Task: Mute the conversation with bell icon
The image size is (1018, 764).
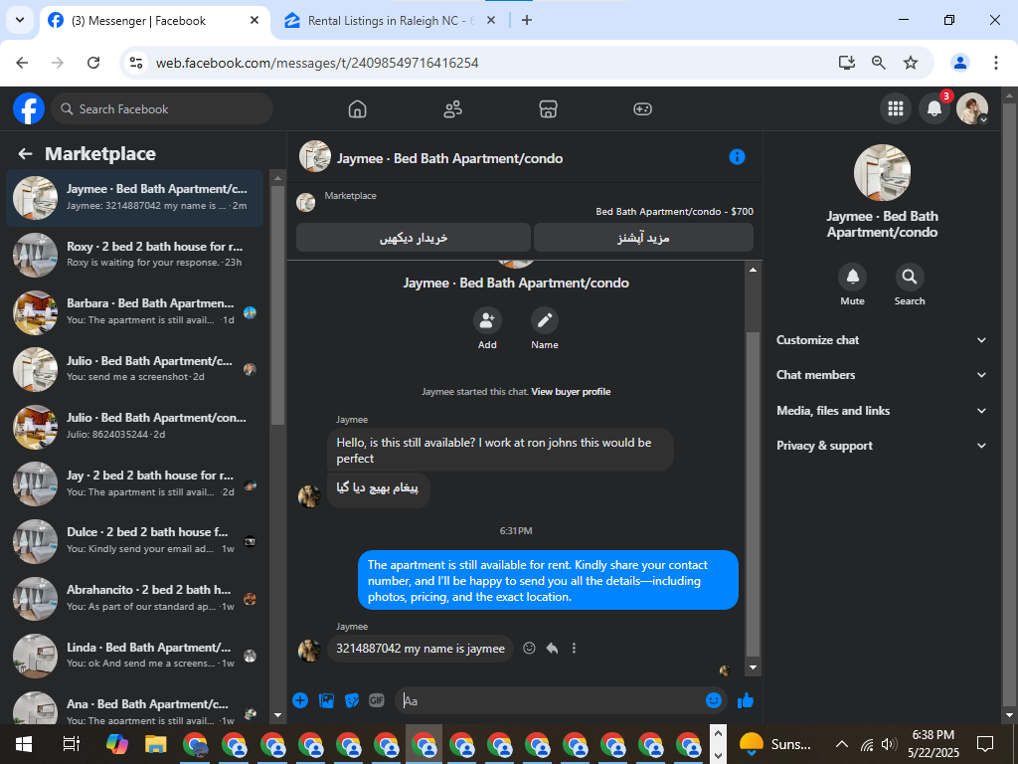Action: tap(852, 278)
